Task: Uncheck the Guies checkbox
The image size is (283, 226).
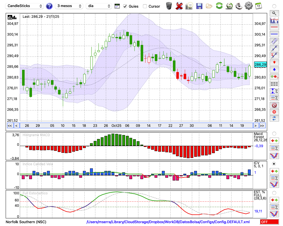Action: (x=125, y=6)
